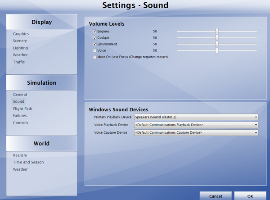
Task: Click the Cockpit volume slider handle
Action: click(x=217, y=38)
